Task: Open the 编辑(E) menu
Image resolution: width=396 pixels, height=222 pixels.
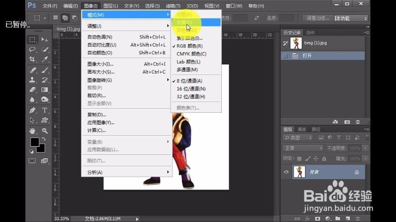Action: tap(70, 6)
